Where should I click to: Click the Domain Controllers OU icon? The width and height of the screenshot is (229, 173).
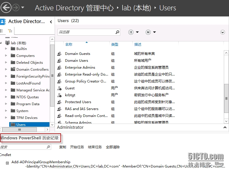coord(13,69)
